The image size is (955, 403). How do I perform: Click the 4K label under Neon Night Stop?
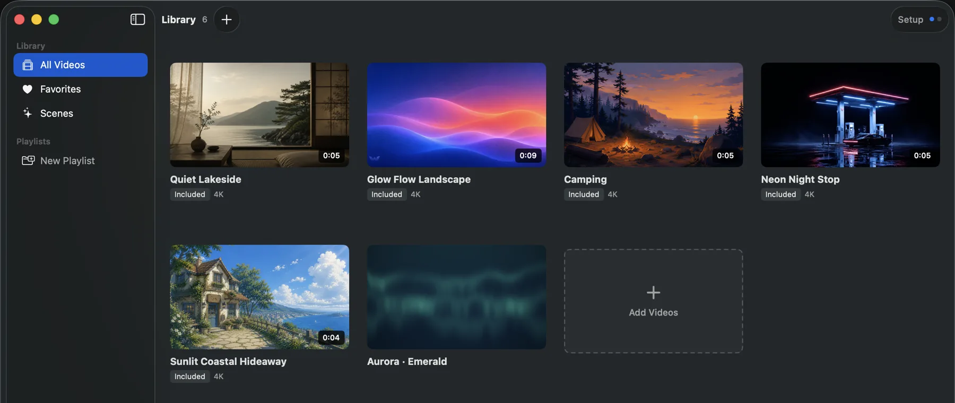809,195
